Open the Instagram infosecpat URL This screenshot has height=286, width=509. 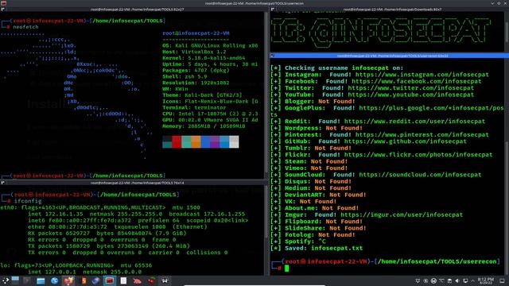pyautogui.click(x=422, y=75)
